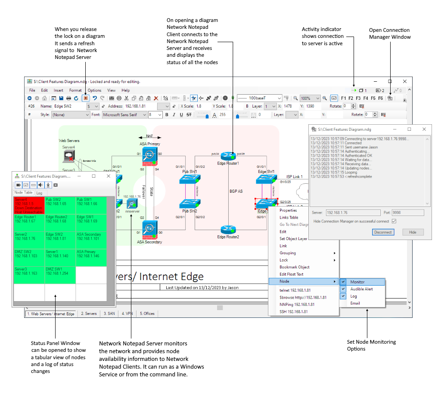Toggle Hide Connection Manager on successful connect
The height and width of the screenshot is (394, 438).
coord(394,221)
